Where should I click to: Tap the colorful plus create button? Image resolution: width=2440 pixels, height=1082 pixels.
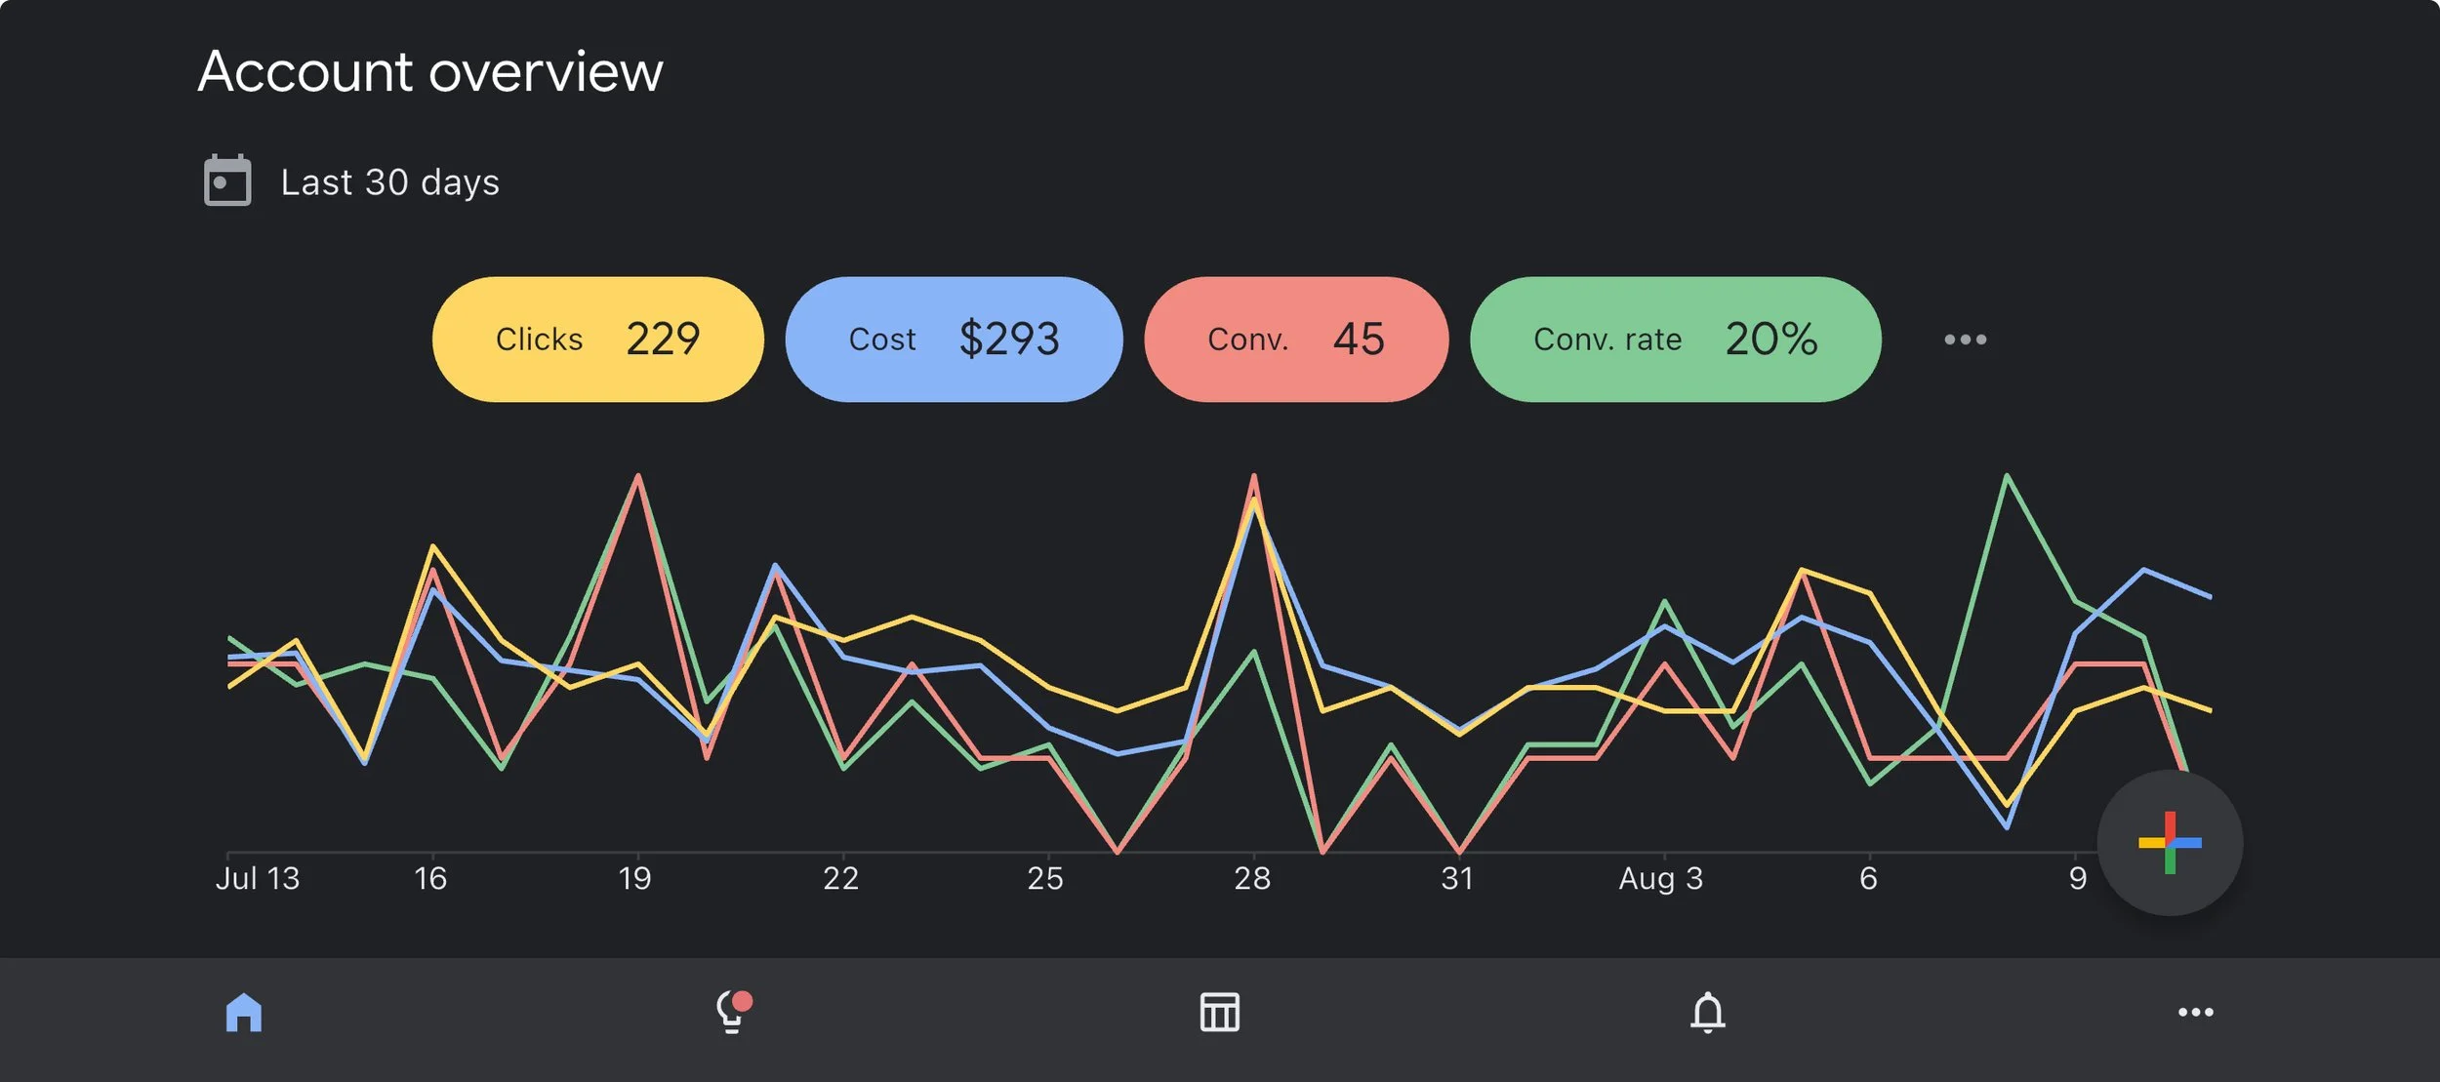(x=2170, y=843)
